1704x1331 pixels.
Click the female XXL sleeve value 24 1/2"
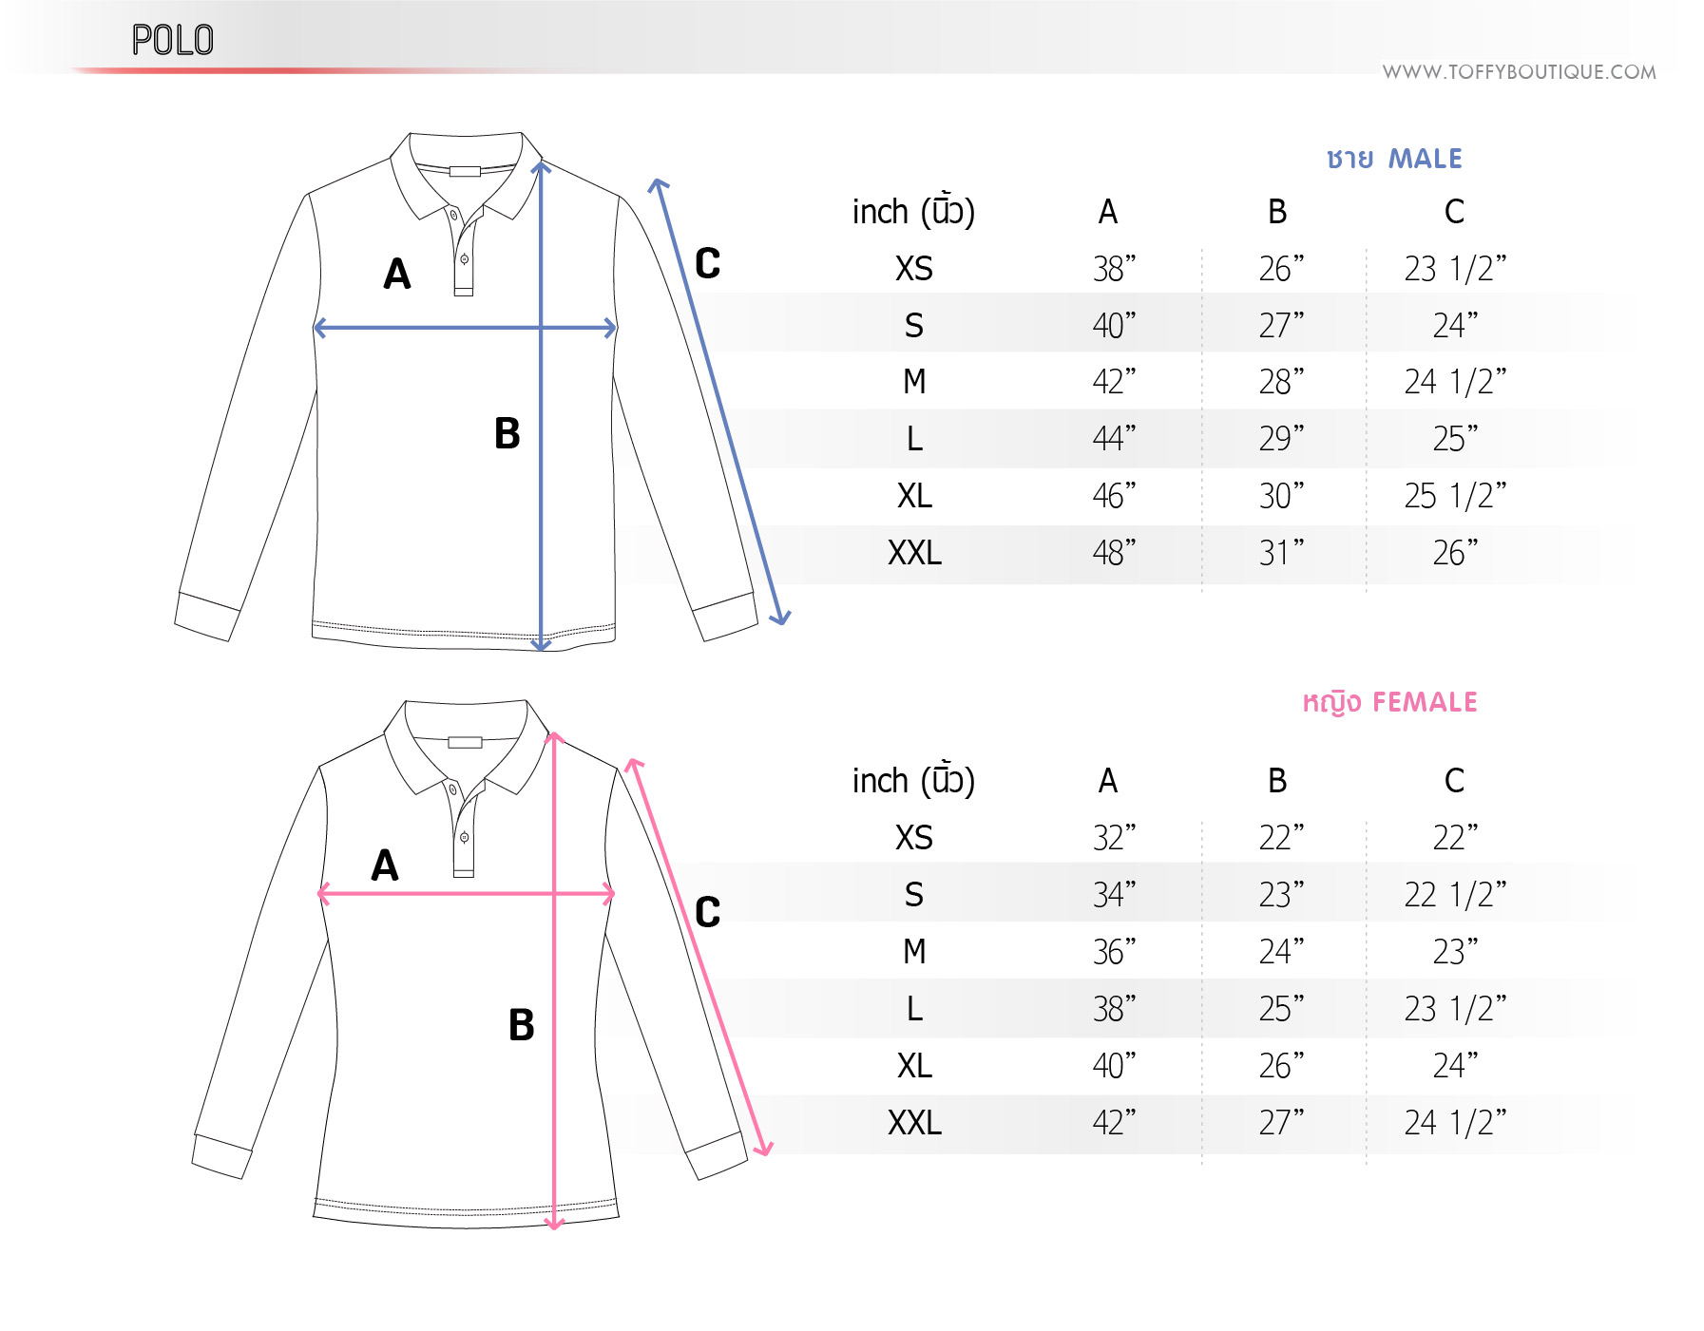click(x=1455, y=1123)
